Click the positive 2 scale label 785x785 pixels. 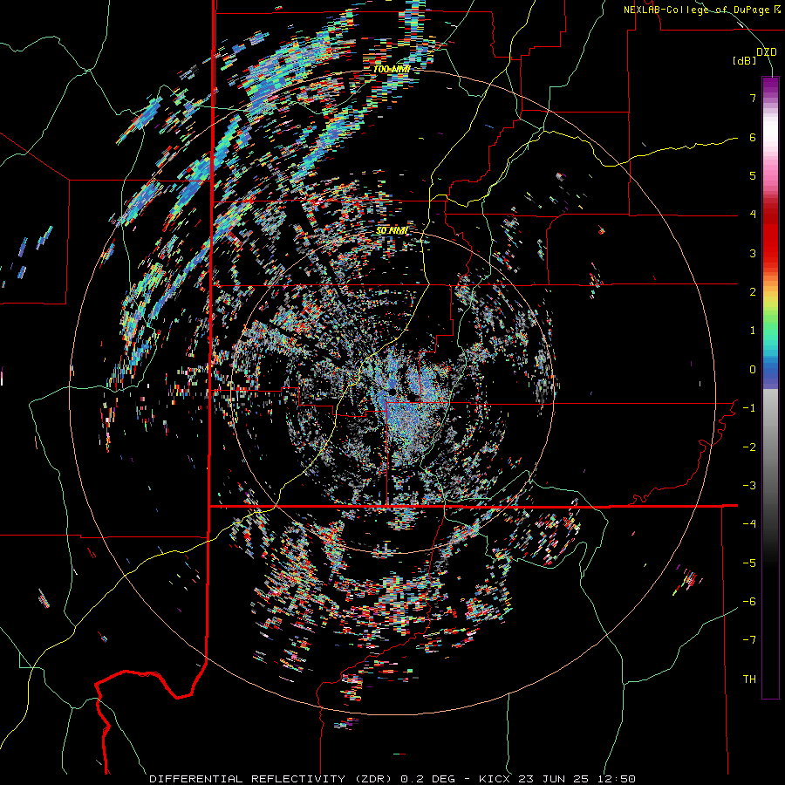coord(753,292)
